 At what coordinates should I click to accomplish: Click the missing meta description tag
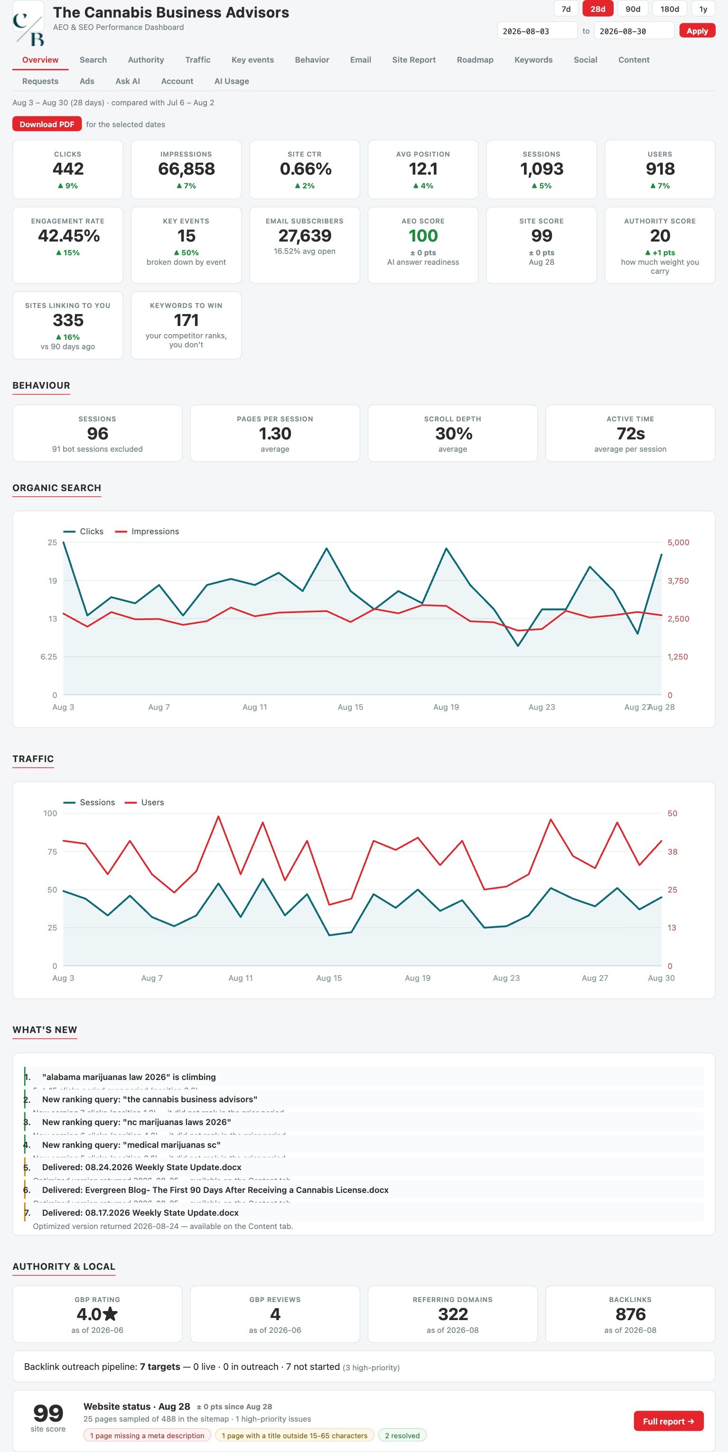pyautogui.click(x=147, y=1435)
